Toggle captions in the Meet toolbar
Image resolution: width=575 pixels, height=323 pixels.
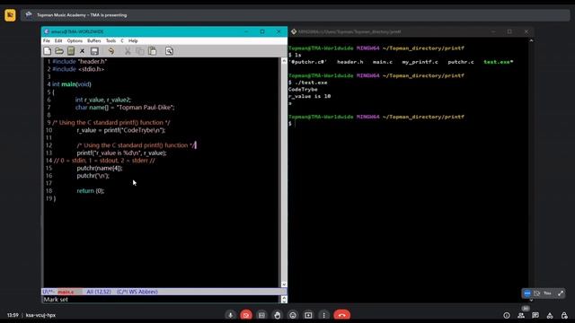tap(261, 315)
